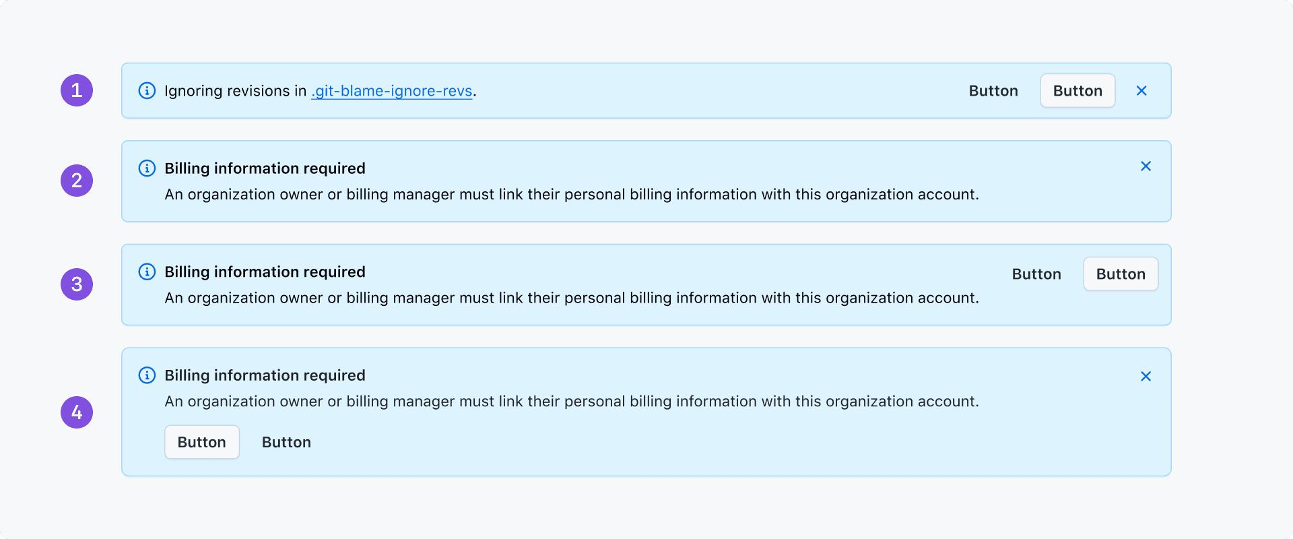Screen dimensions: 1293x539
Task: Select the purple number 3 badge
Action: [x=77, y=284]
